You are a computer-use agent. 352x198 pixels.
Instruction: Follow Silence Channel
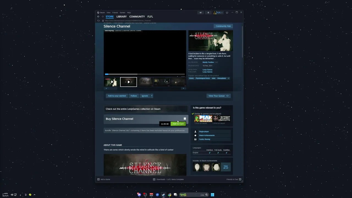coord(134,96)
